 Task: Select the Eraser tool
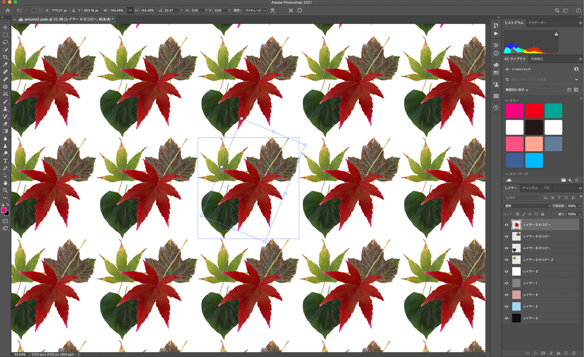[x=5, y=124]
